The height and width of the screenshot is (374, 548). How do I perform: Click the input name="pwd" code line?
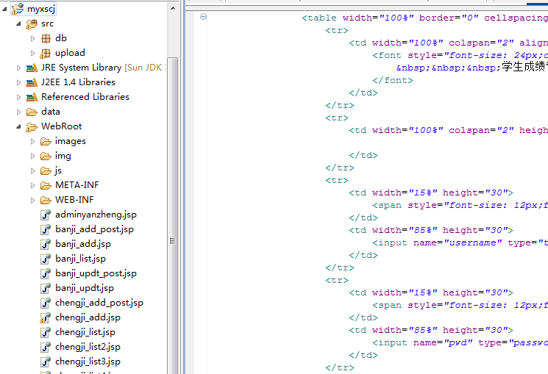(460, 342)
